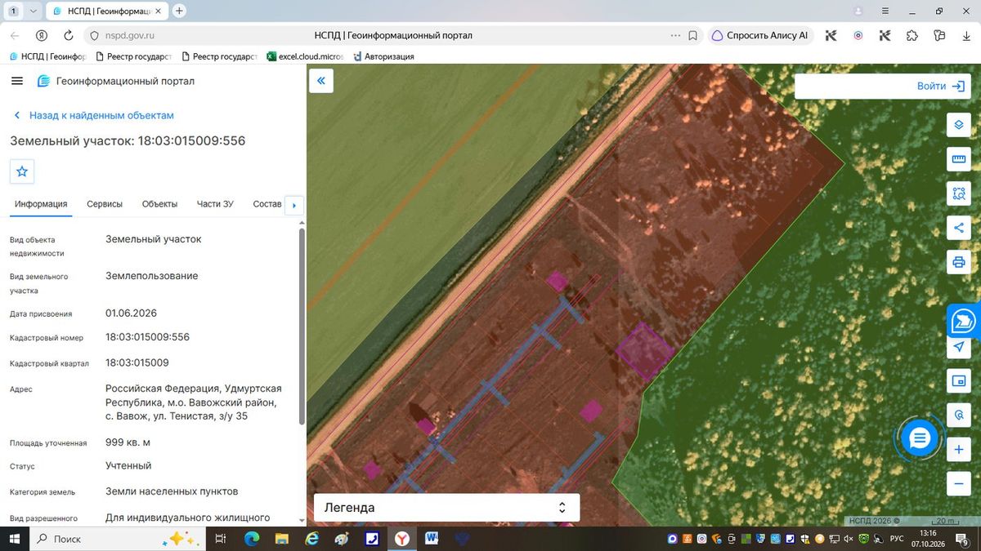Switch to the Сервисы tab
The image size is (981, 551).
[105, 204]
